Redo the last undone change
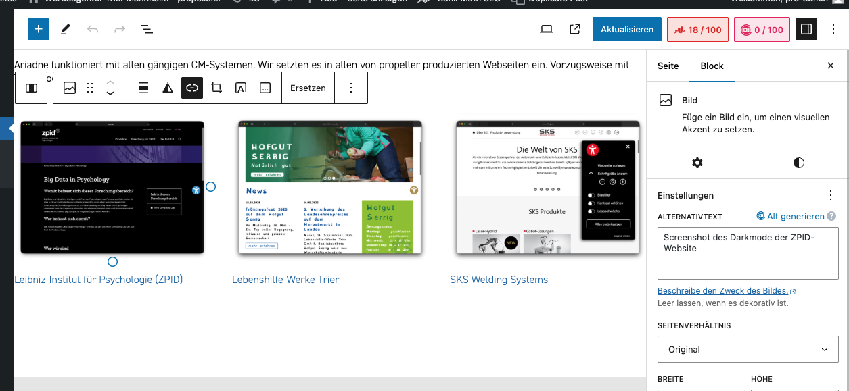 120,29
